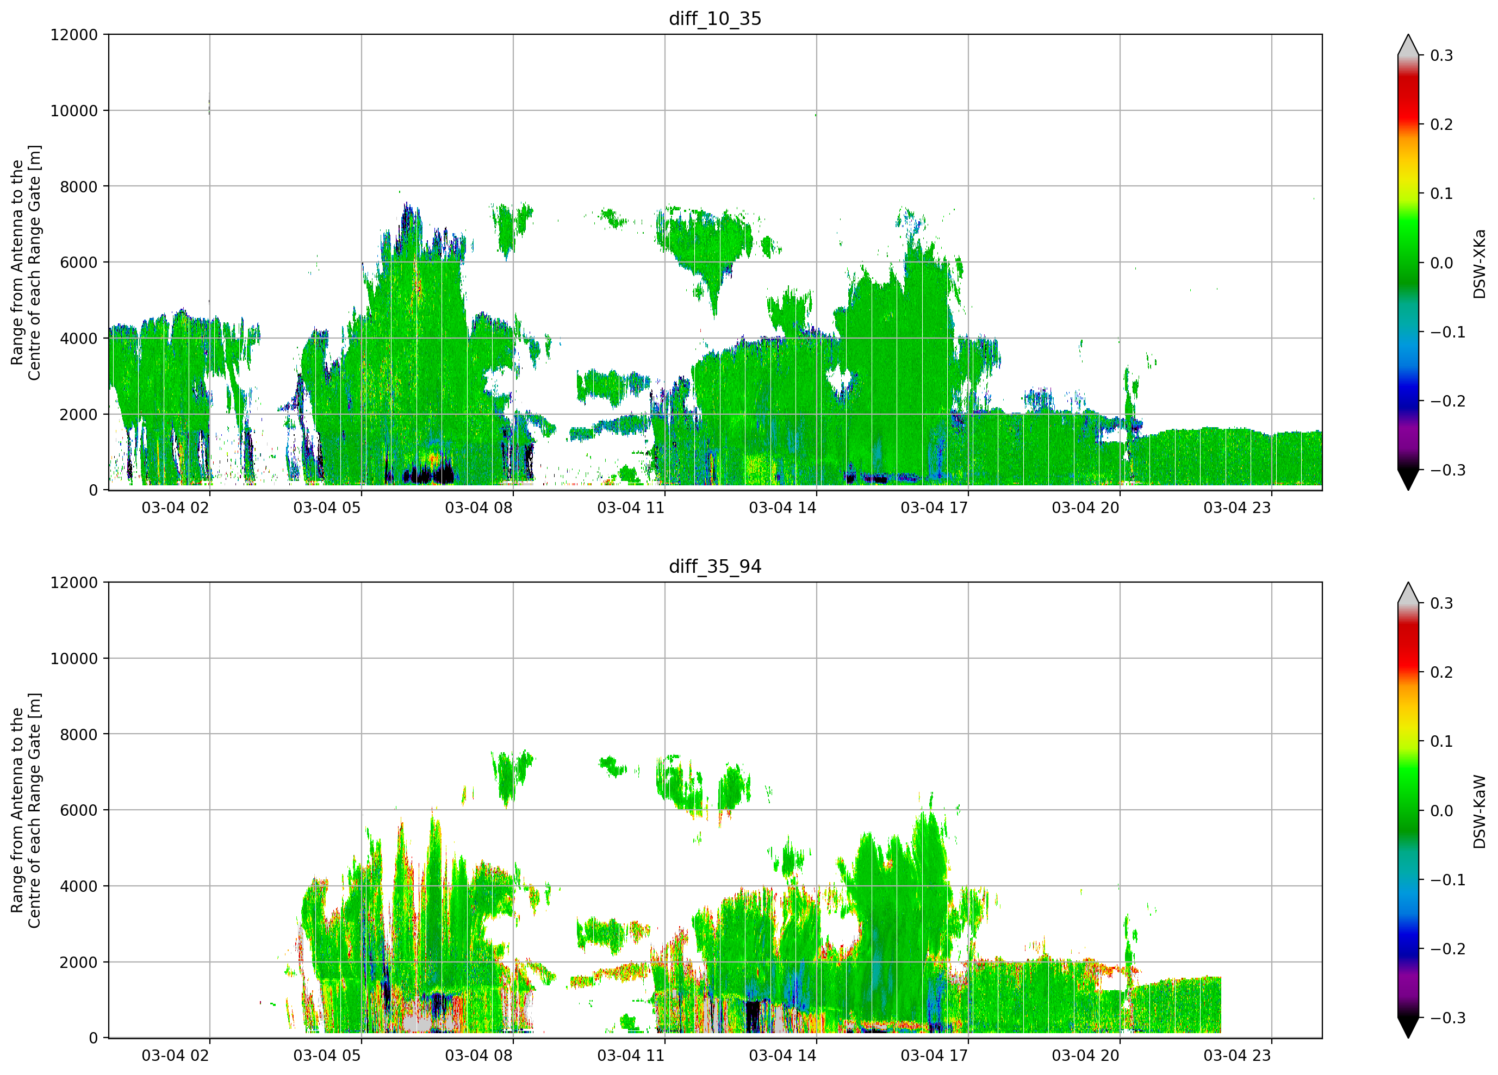
Task: Click the 4000 y-tick on diff_10_35
Action: (79, 339)
